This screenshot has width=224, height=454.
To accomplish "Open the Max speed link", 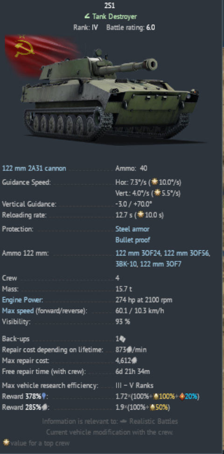I will 18,311.
